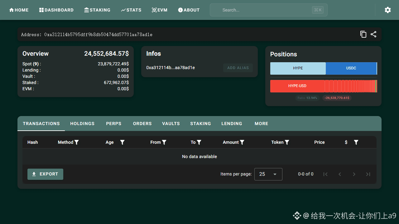Open the Home page

pyautogui.click(x=19, y=10)
